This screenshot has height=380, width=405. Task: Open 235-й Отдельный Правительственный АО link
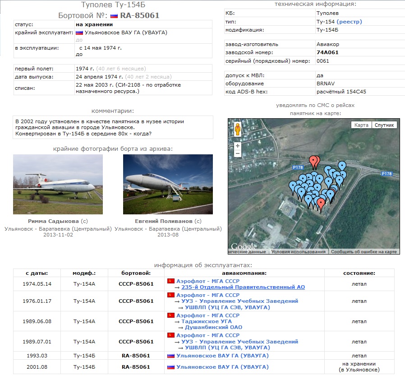pyautogui.click(x=243, y=287)
